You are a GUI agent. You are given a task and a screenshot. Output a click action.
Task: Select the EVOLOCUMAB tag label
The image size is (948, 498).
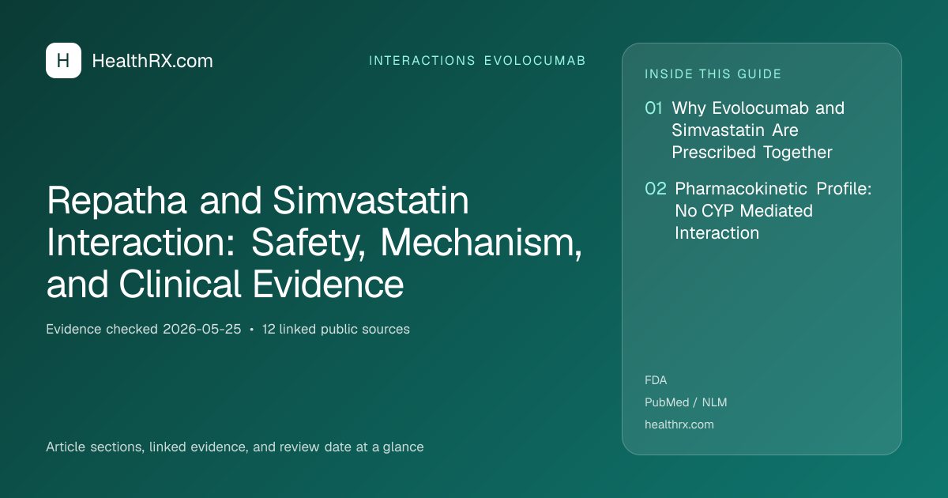[x=535, y=61]
